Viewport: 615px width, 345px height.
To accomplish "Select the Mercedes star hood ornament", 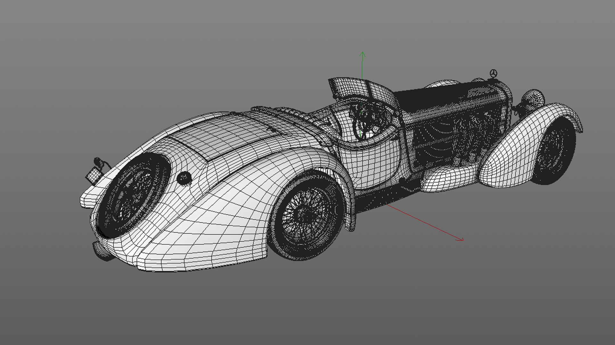I will (x=494, y=73).
